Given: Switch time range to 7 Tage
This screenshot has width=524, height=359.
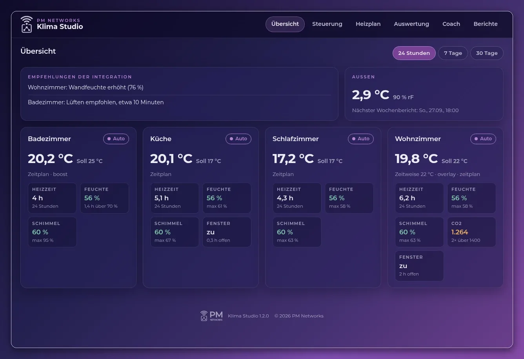Looking at the screenshot, I should [x=453, y=53].
